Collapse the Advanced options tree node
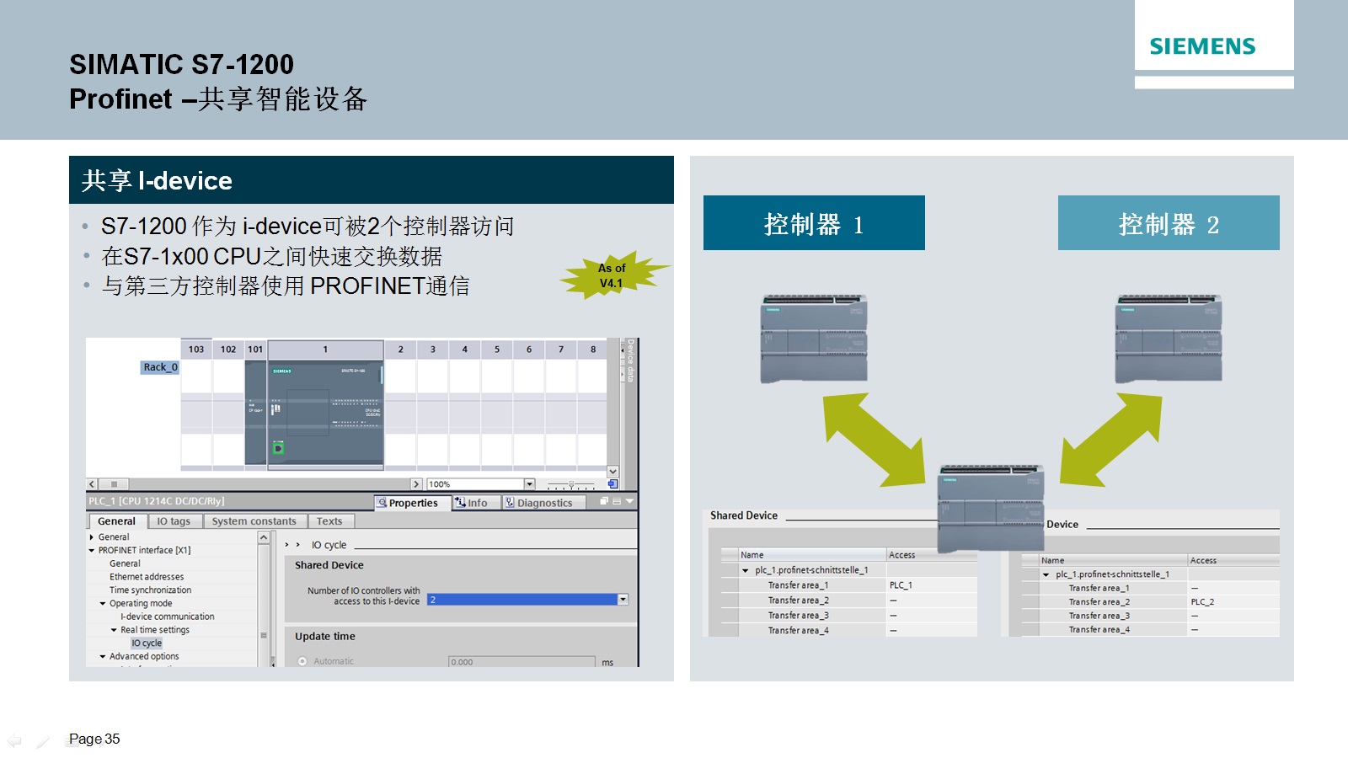This screenshot has height=758, width=1348. [x=103, y=657]
